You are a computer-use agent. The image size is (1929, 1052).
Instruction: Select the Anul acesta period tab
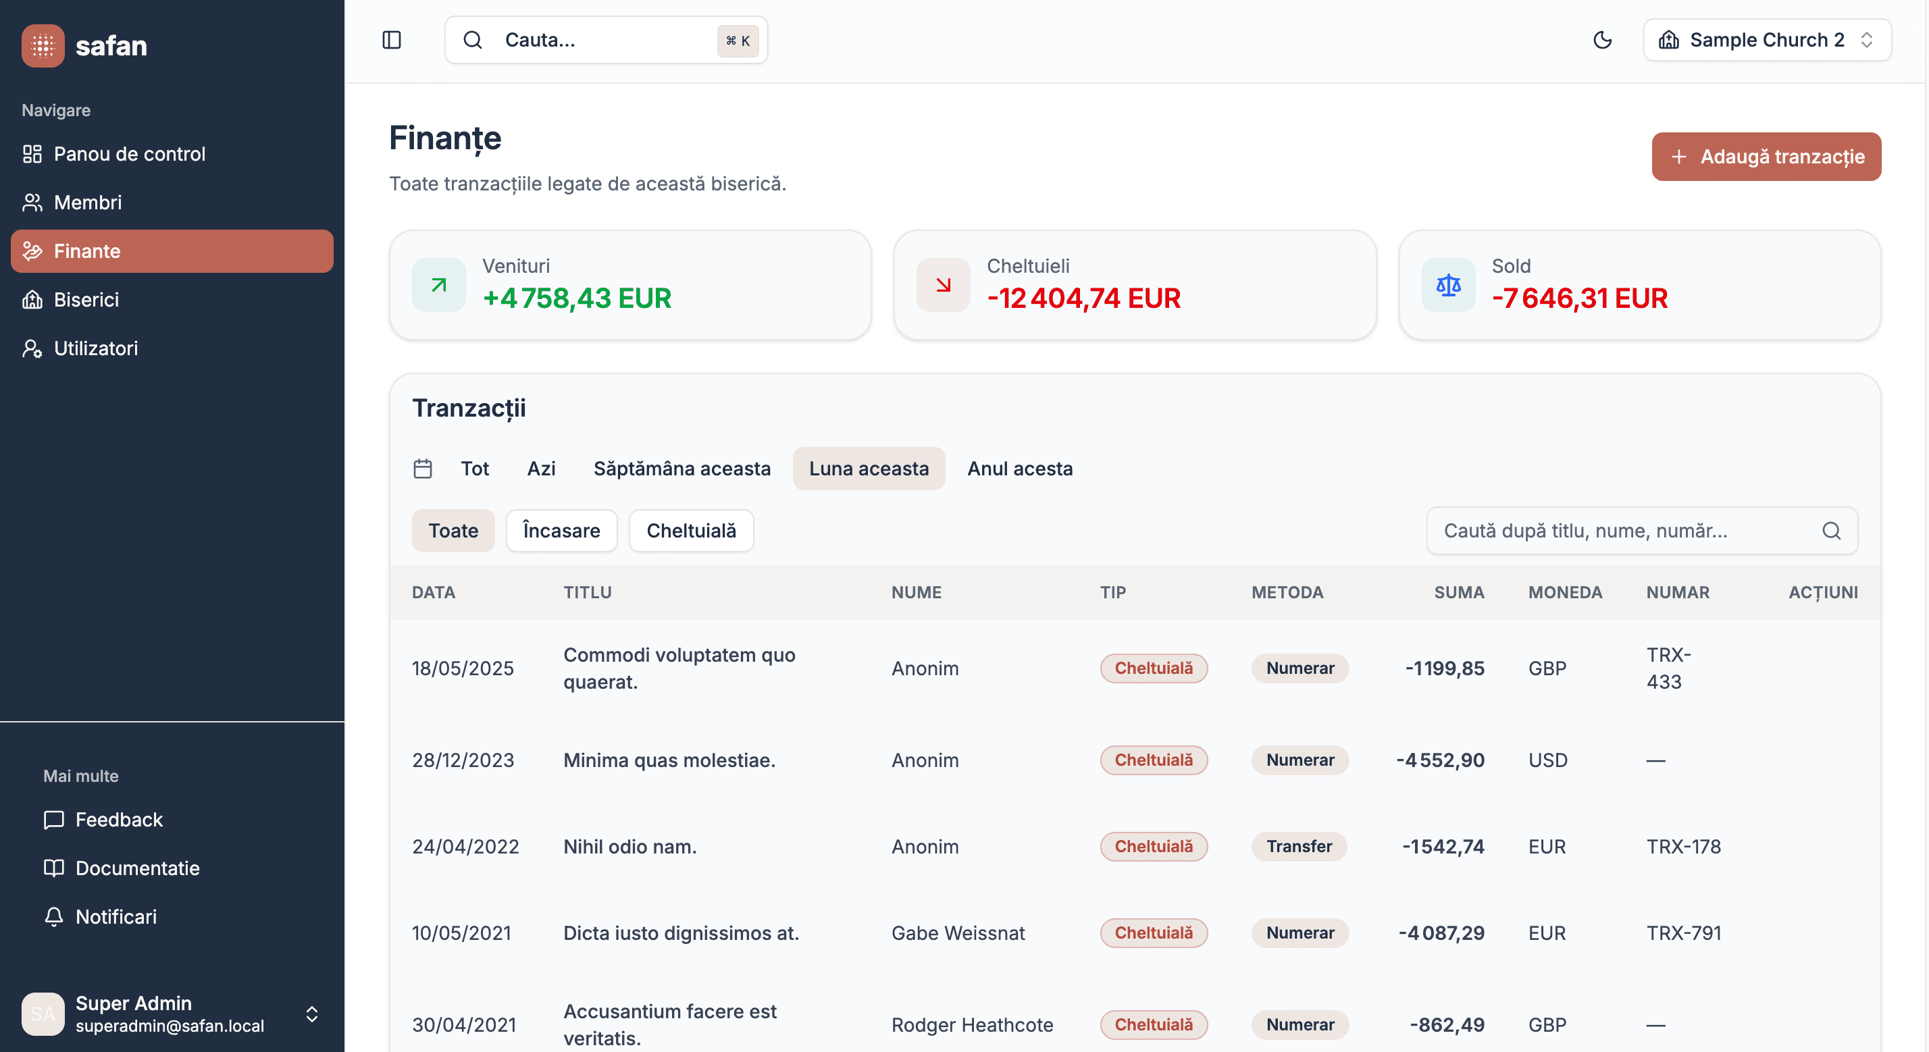(1019, 469)
